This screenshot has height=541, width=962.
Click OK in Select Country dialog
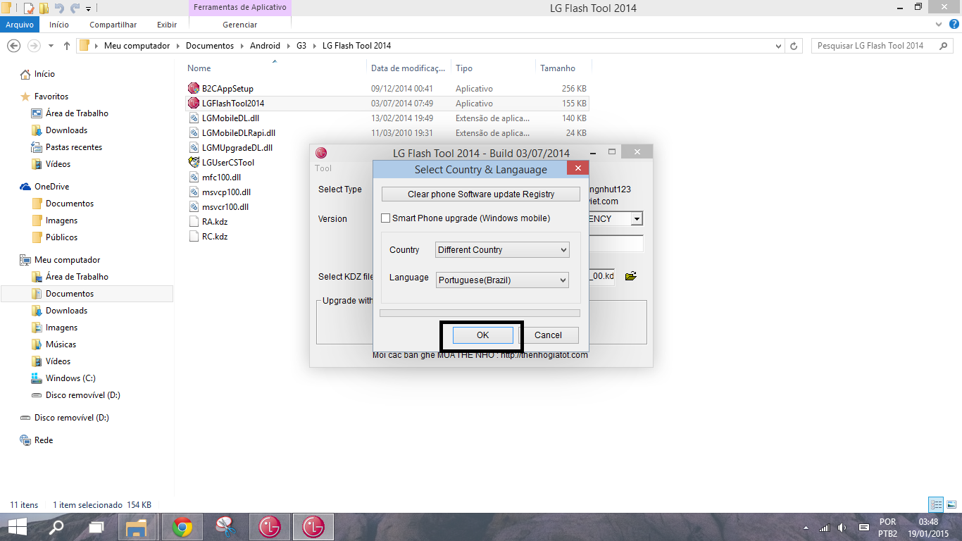coord(482,335)
